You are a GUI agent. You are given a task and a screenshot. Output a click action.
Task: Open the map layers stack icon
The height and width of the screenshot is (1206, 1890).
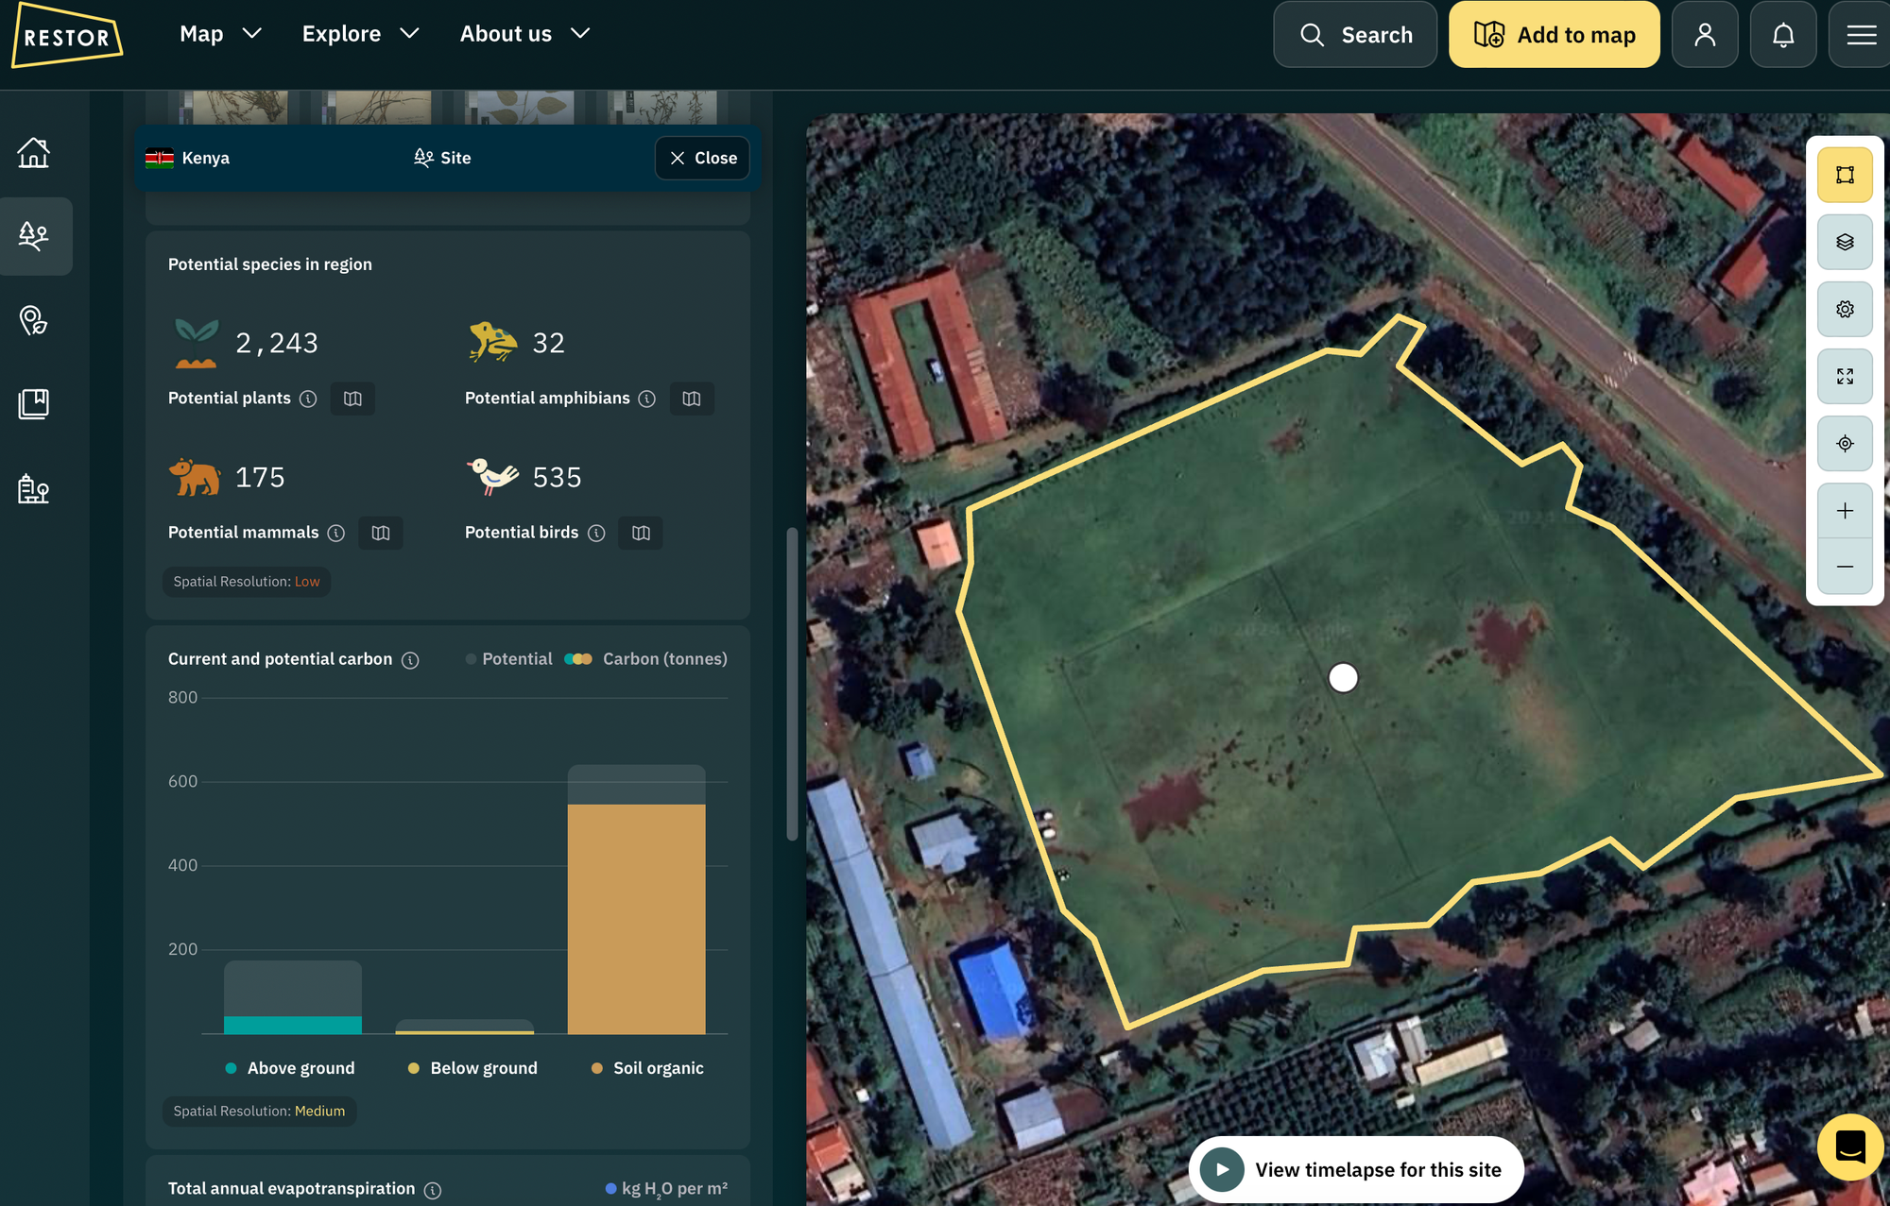[1845, 242]
